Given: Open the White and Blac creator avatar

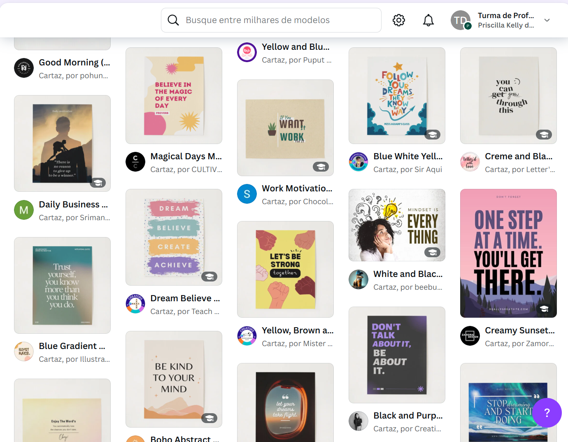Looking at the screenshot, I should [358, 279].
